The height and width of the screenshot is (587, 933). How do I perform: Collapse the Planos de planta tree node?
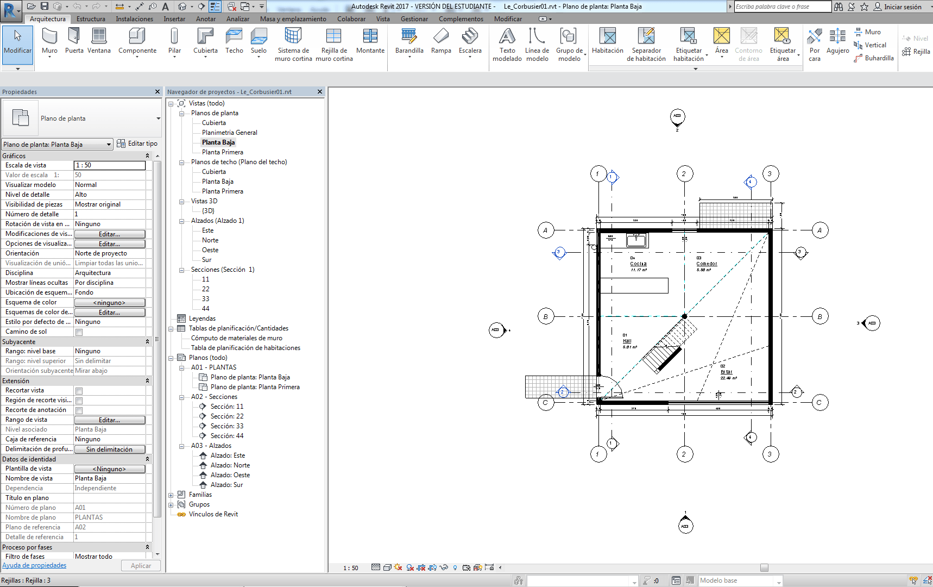point(182,114)
